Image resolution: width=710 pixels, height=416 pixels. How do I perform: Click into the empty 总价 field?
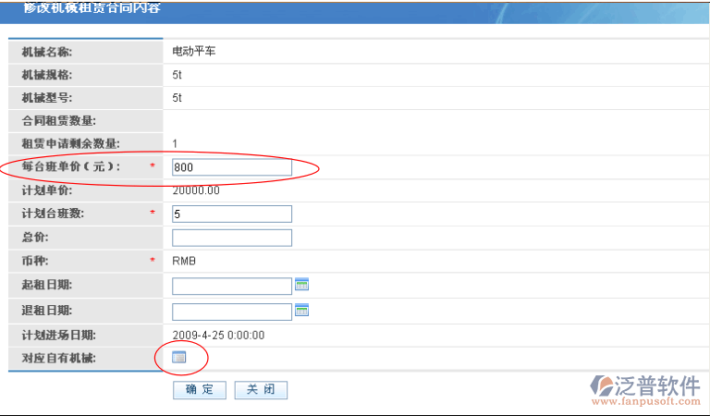pyautogui.click(x=232, y=238)
